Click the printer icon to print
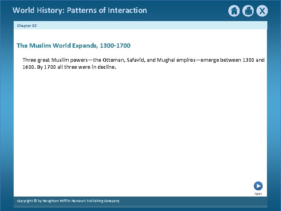Viewport: 281px width, 211px height. (x=248, y=11)
